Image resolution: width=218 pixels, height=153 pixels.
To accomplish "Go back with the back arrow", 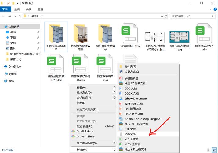I will pos(3,16).
